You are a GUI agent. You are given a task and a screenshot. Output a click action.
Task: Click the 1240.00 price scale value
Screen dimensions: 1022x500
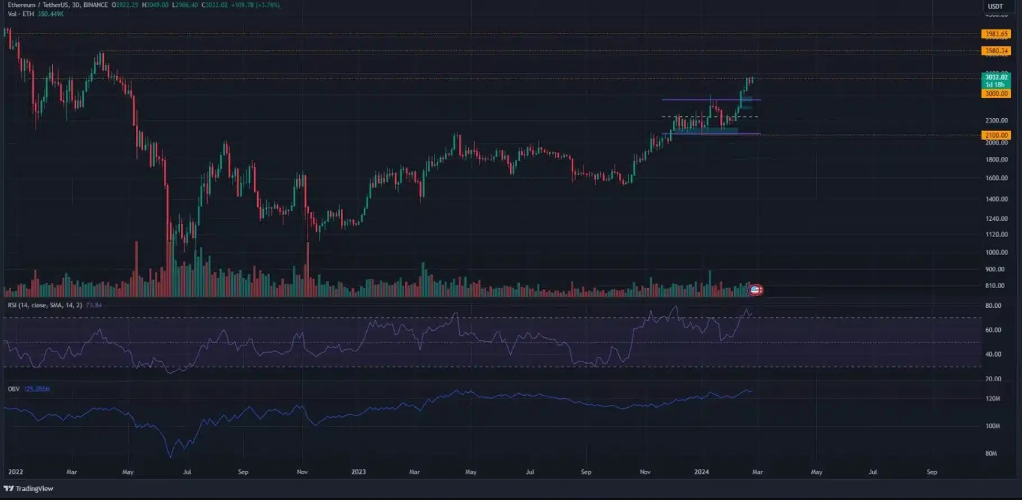[996, 219]
